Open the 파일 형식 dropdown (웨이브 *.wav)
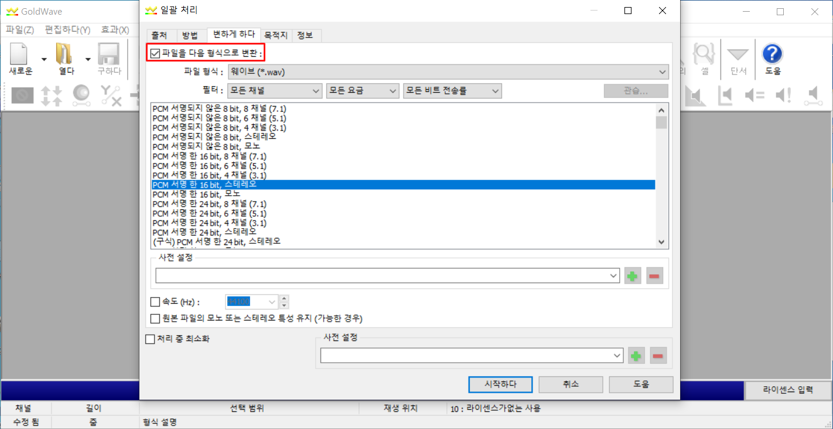Image resolution: width=833 pixels, height=429 pixels. (448, 72)
